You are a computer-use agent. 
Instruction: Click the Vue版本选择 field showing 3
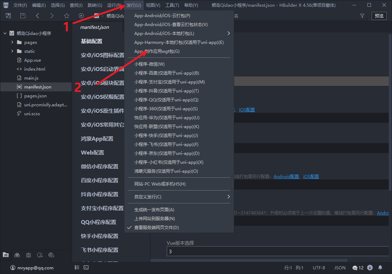(x=278, y=252)
